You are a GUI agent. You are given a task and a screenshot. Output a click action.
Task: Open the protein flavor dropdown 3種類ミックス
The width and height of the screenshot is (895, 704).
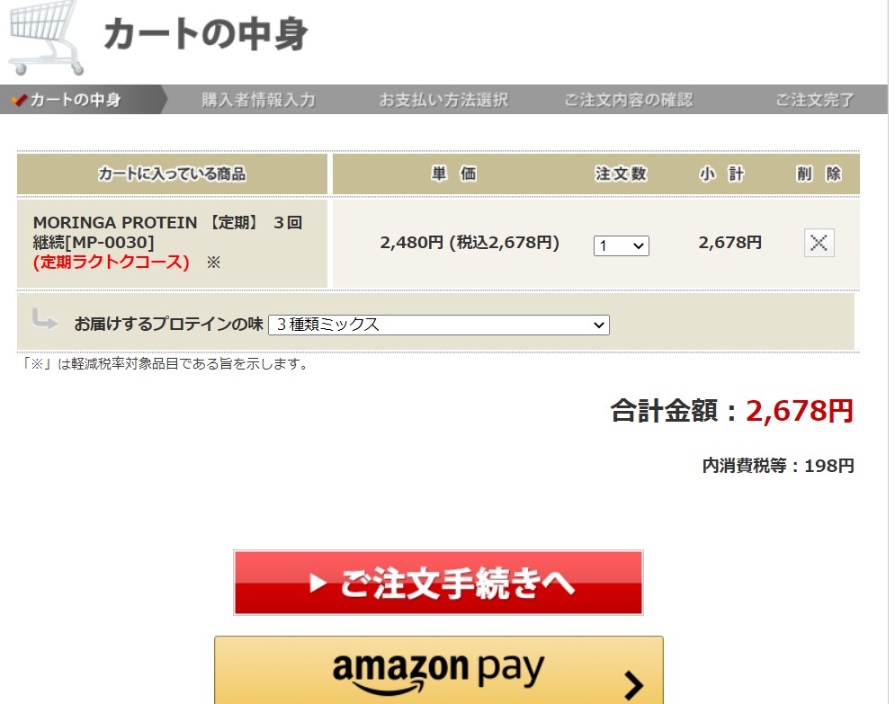pos(438,325)
